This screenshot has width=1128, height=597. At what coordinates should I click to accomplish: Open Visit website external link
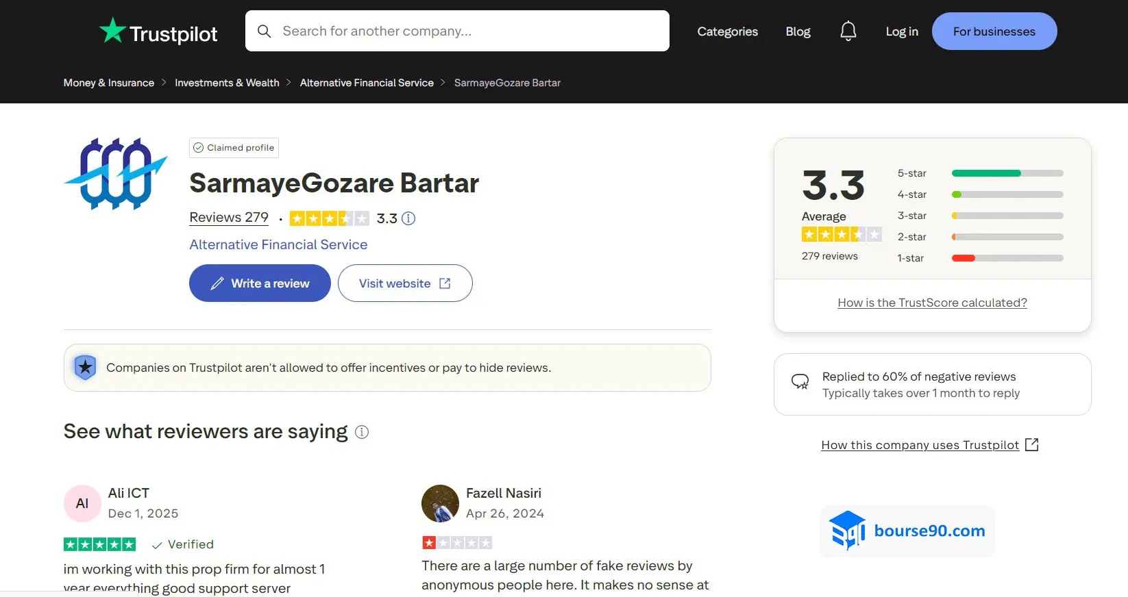tap(404, 283)
